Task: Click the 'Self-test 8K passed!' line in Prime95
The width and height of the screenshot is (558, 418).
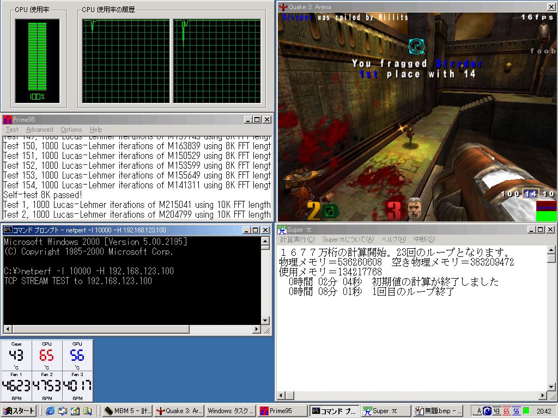Action: 43,195
